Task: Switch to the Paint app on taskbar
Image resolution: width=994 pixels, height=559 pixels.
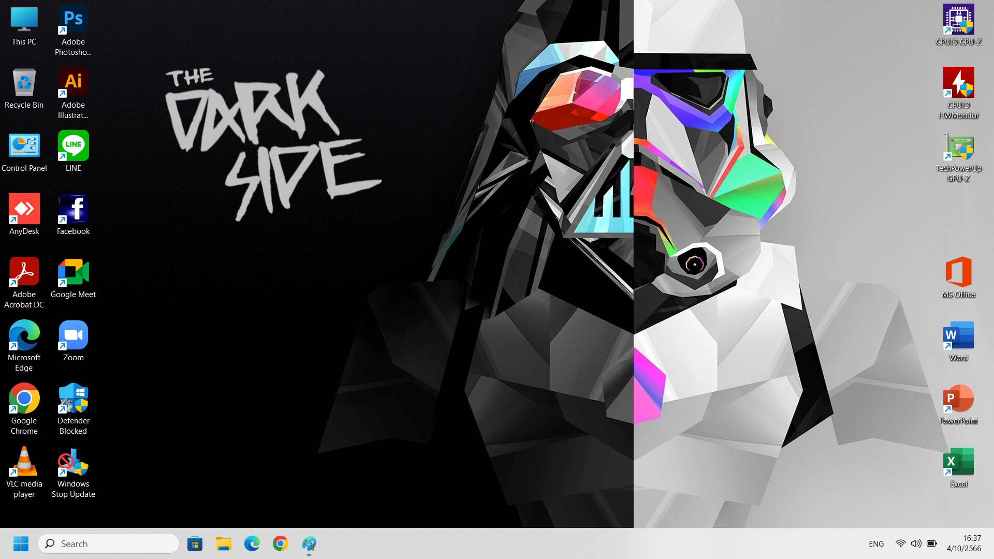Action: point(309,543)
